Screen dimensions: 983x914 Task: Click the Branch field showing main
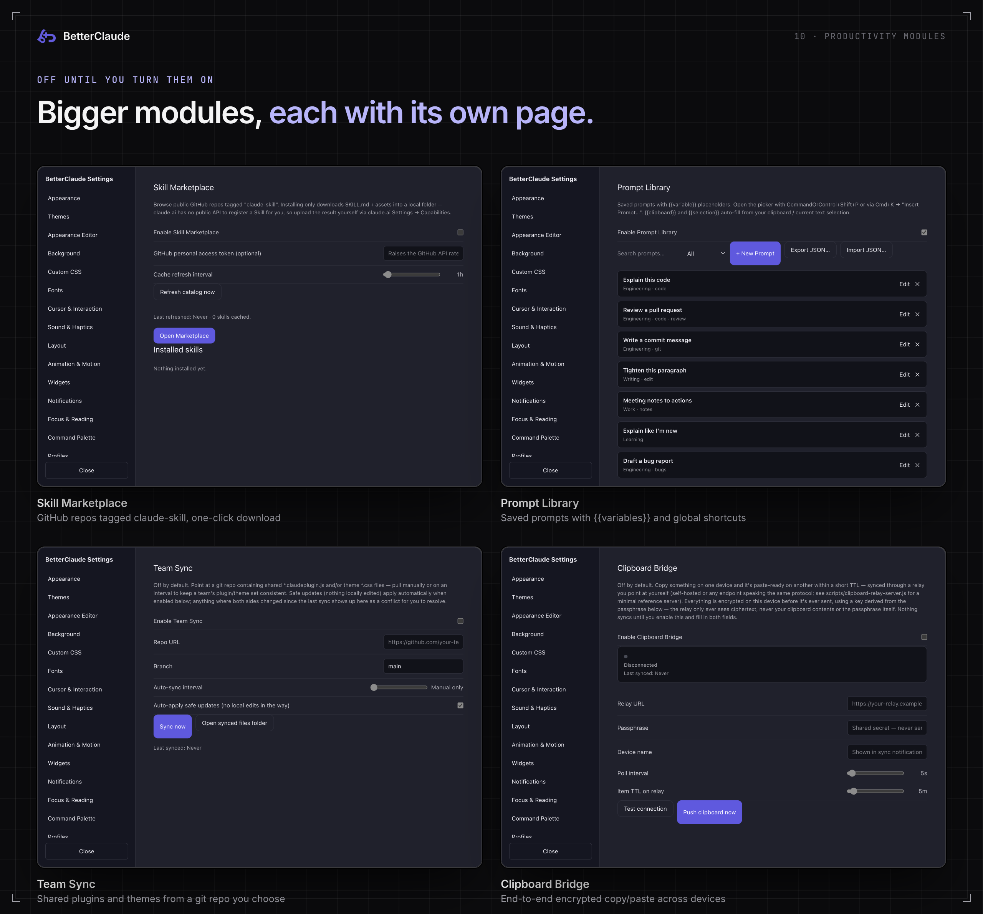(423, 667)
